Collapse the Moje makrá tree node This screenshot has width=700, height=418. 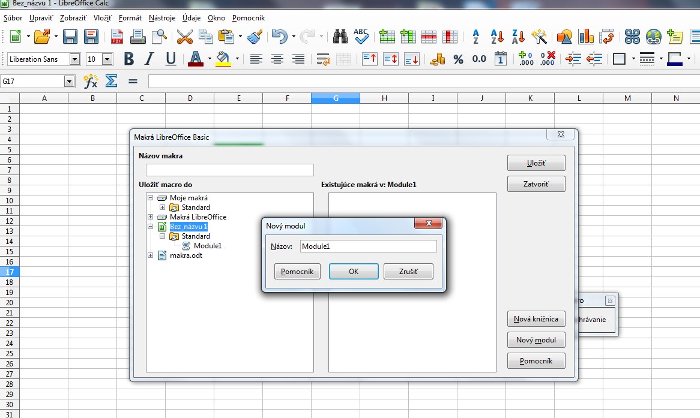tap(151, 198)
